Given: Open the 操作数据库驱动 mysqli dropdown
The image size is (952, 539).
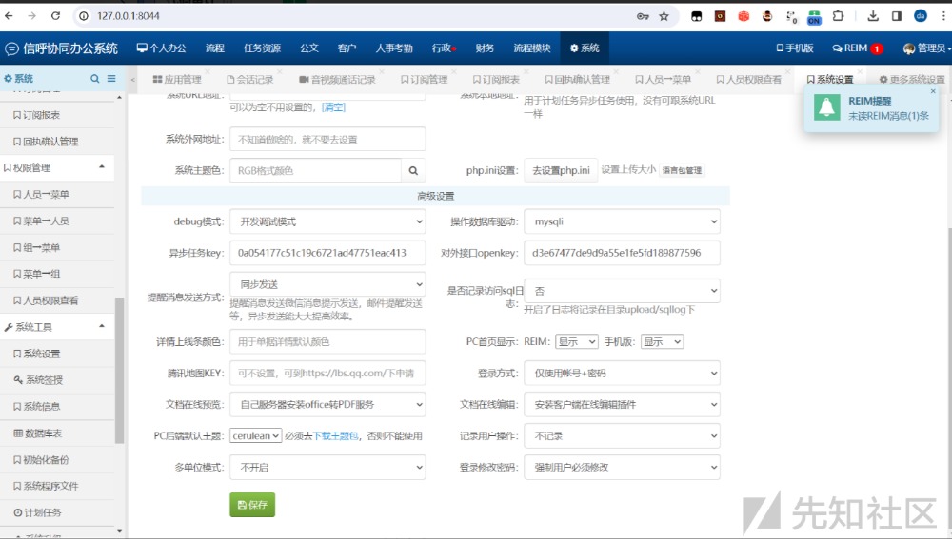Looking at the screenshot, I should (x=622, y=221).
